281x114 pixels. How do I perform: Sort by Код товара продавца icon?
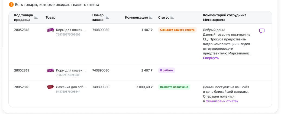click(36, 17)
